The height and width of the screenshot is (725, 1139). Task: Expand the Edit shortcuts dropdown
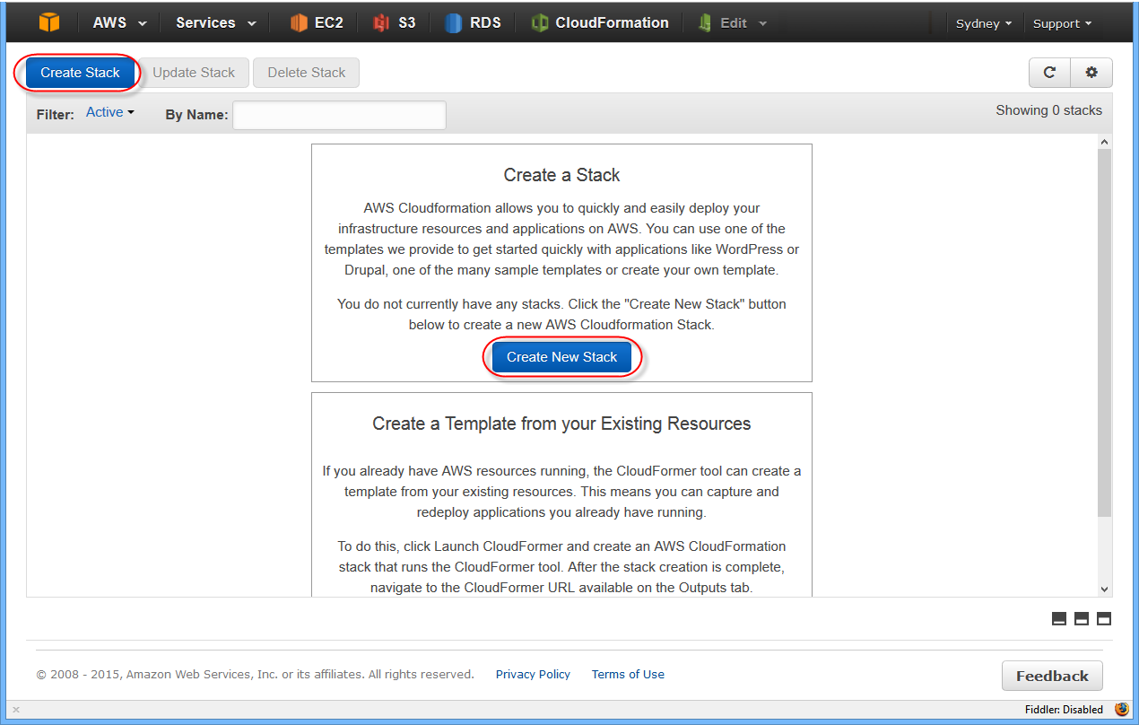733,23
